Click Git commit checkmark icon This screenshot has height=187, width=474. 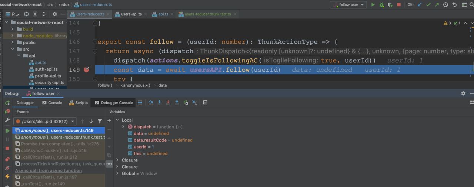click(x=428, y=5)
